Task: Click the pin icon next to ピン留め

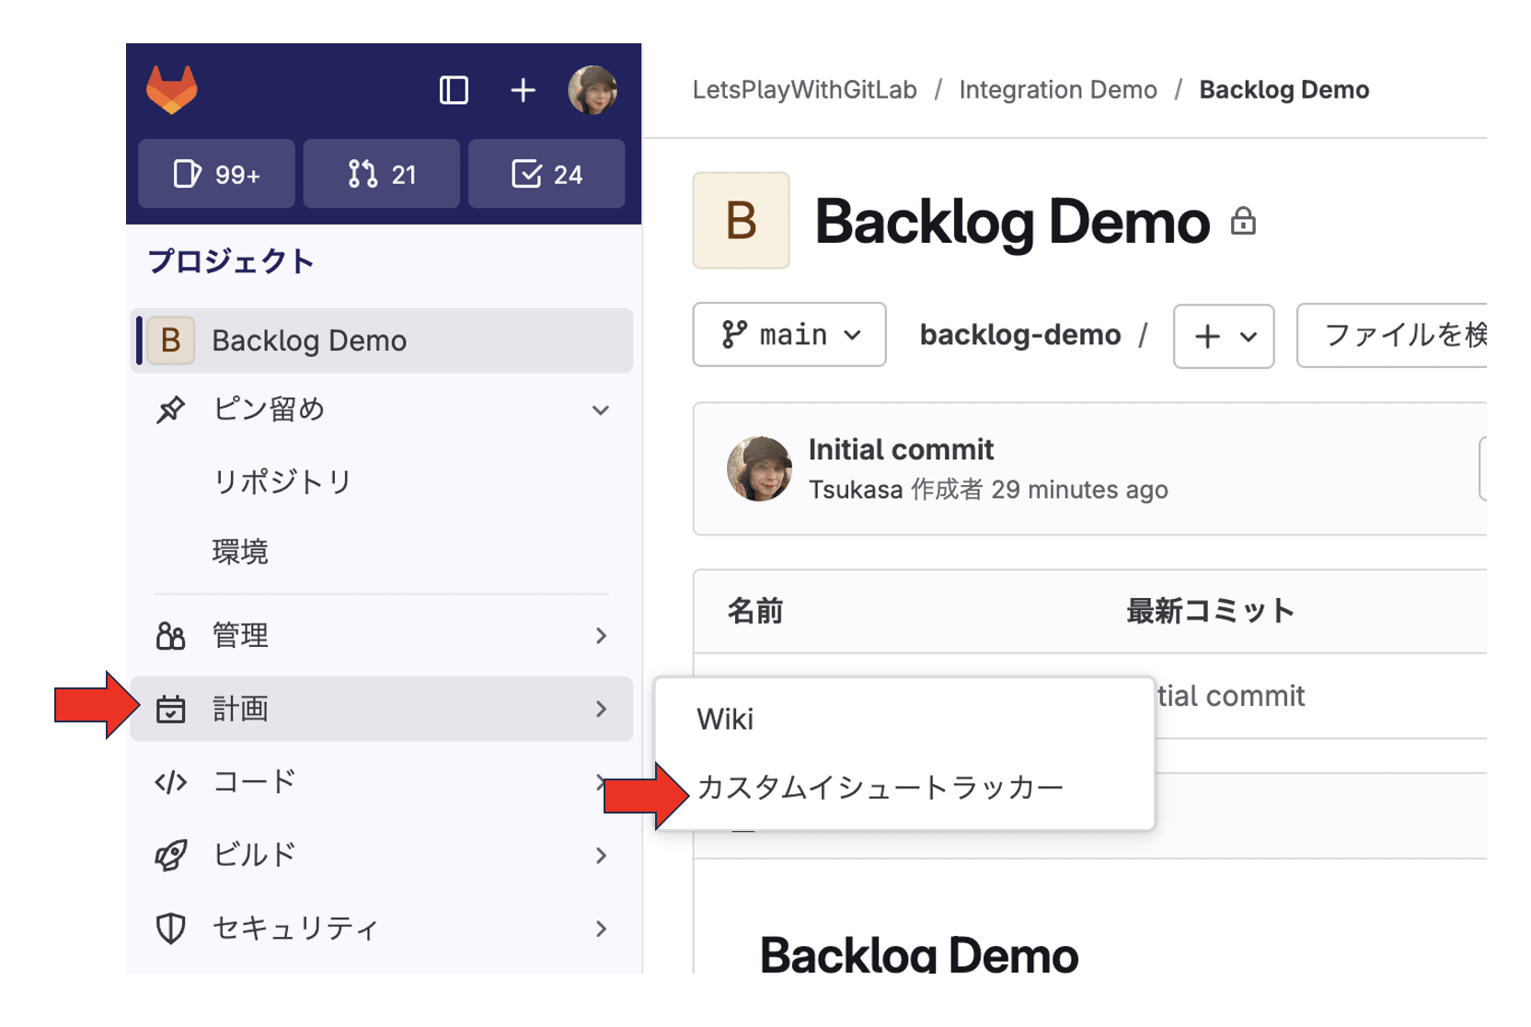Action: [170, 410]
